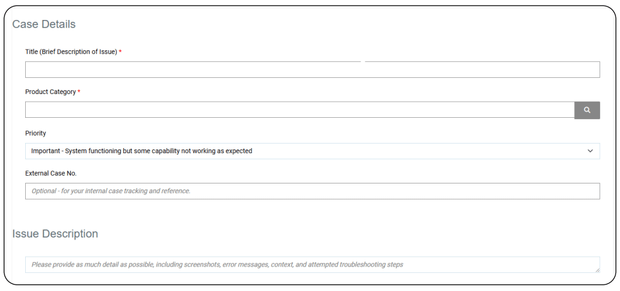The height and width of the screenshot is (291, 620).
Task: Click the Priority dropdown chevron arrow
Action: tap(590, 151)
